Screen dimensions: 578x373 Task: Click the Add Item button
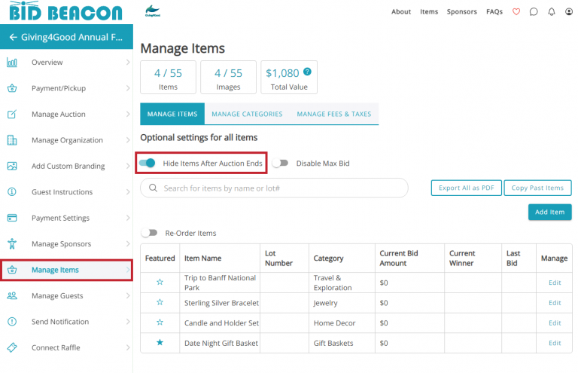[x=549, y=212]
